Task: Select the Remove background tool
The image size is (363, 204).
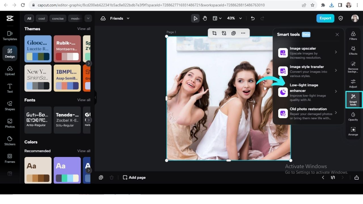Action: click(353, 67)
